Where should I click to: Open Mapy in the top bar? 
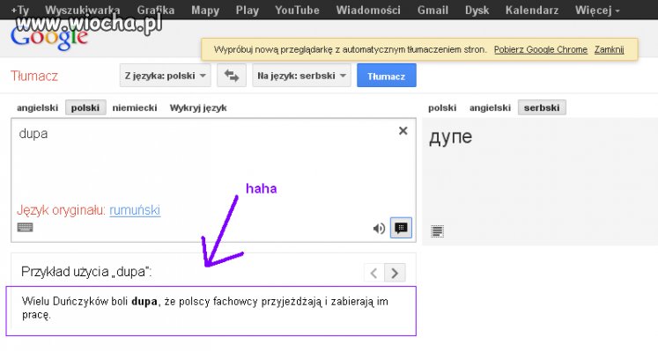pyautogui.click(x=205, y=10)
